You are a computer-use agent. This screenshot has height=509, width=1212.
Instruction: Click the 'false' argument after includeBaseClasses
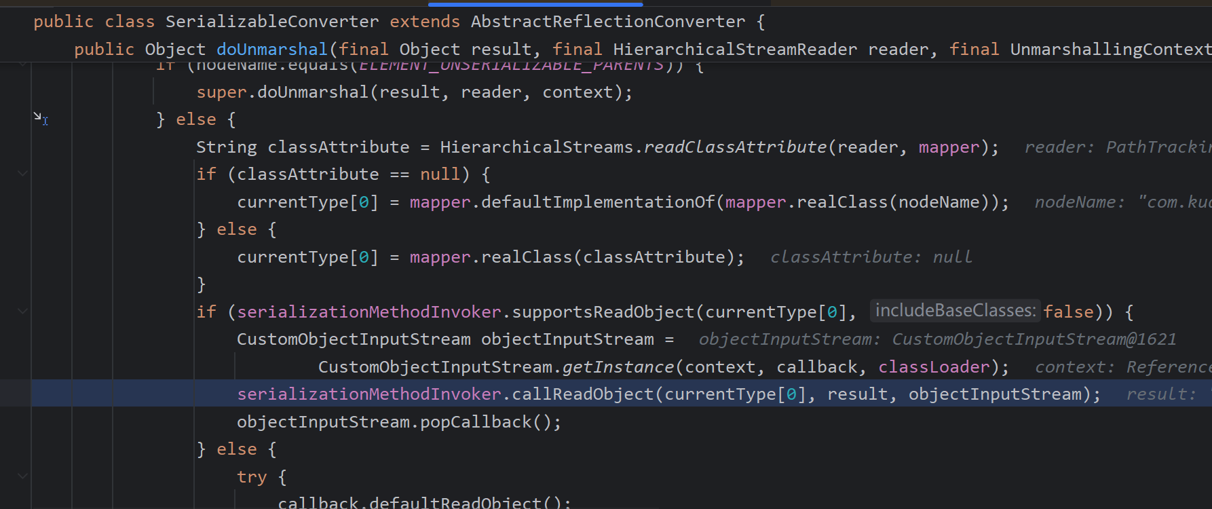1069,312
